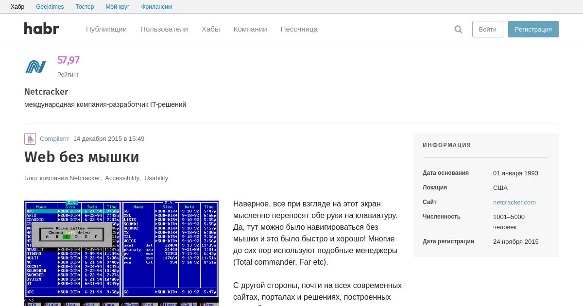This screenshot has height=306, width=583.
Task: Click the article title Web без мышки
Action: (x=82, y=157)
